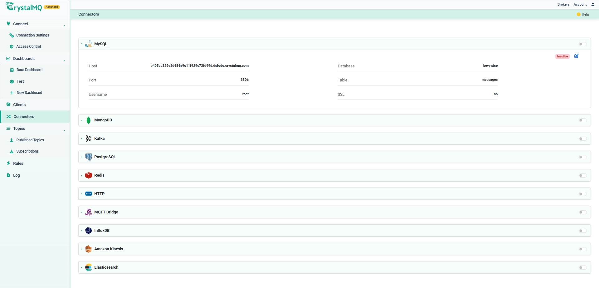Click the edit pencil icon for MySQL connector
The height and width of the screenshot is (288, 599).
576,56
